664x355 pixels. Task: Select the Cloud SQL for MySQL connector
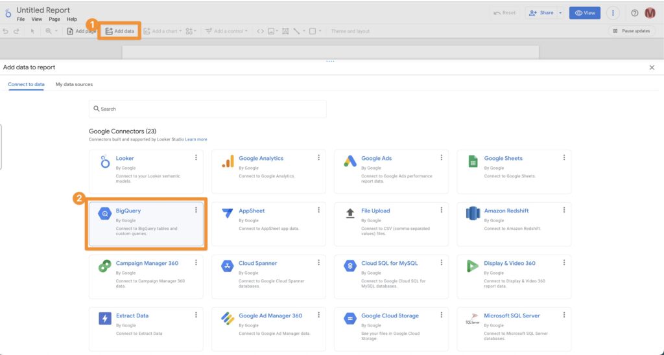click(x=391, y=277)
